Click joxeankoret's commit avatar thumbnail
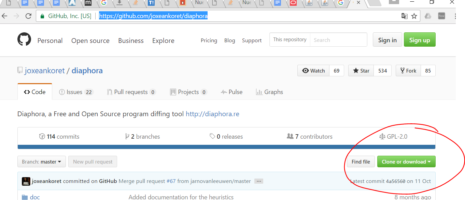 tap(26, 181)
